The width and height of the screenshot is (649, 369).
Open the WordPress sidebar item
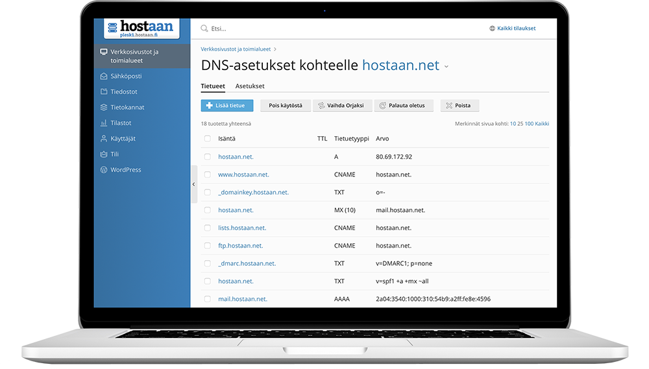[142, 170]
